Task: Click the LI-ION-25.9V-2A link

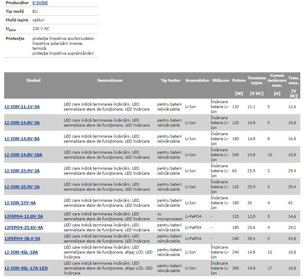Action: click(22, 171)
